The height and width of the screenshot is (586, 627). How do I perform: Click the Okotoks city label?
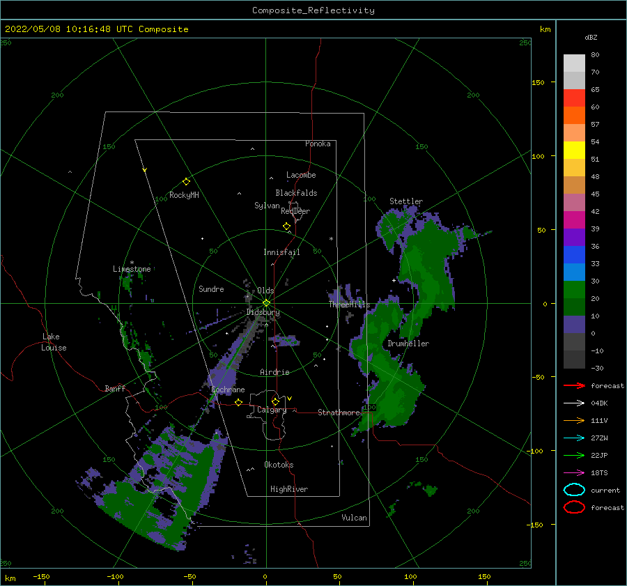click(x=279, y=465)
